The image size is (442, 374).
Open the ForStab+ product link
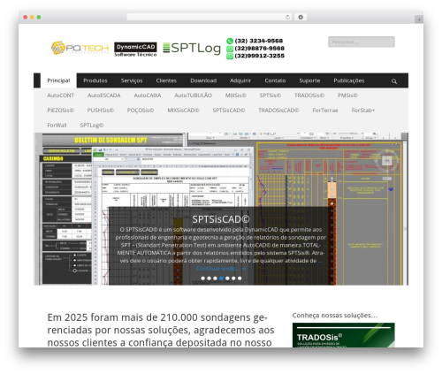tap(363, 111)
